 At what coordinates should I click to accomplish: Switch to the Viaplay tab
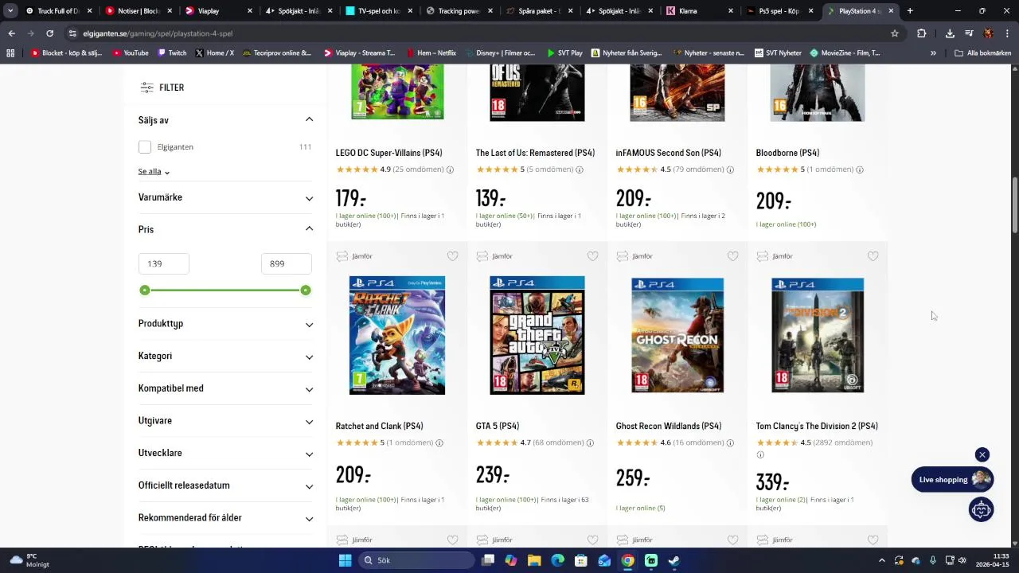pyautogui.click(x=219, y=11)
